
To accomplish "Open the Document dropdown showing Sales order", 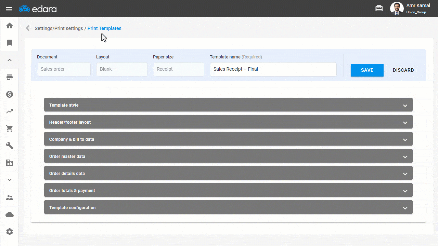I will click(x=64, y=69).
